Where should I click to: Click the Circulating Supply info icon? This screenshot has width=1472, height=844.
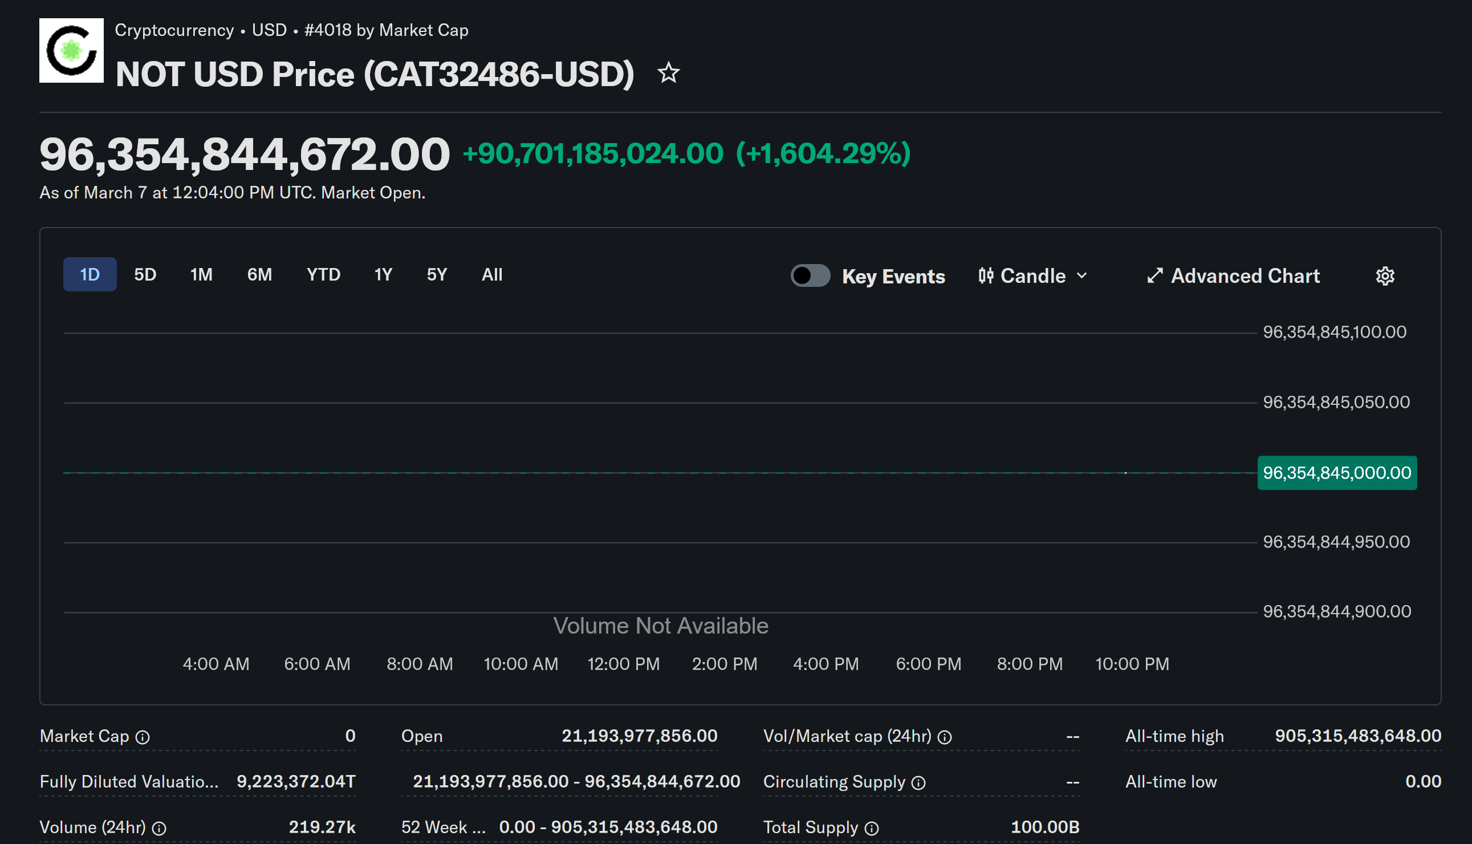pos(918,782)
